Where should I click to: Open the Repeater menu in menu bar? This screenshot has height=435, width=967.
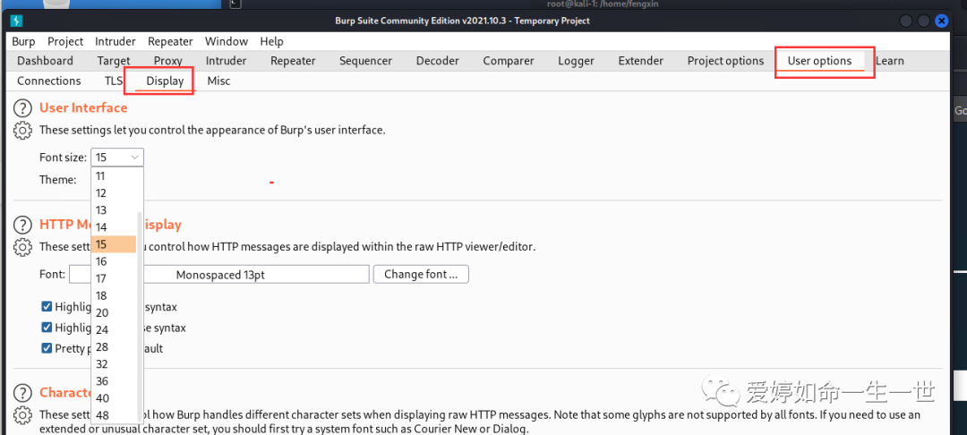coord(170,41)
